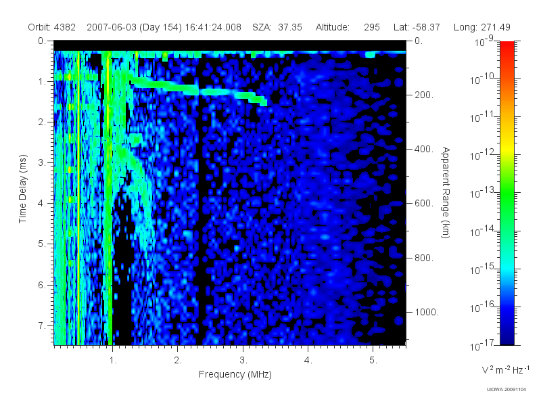
Task: Click the 'Time Delay (ms)' axis label
Action: (x=22, y=189)
